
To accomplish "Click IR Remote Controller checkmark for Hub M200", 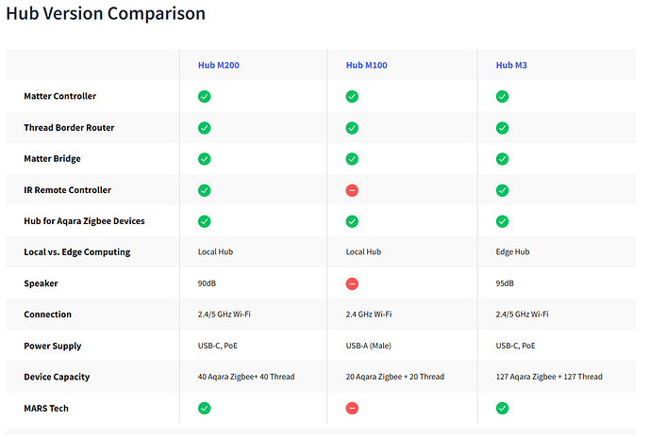I will click(x=204, y=190).
